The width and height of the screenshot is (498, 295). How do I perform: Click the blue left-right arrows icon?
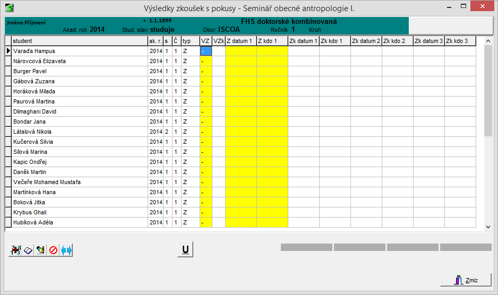coord(66,250)
